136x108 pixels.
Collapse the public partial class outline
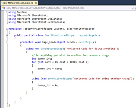tap(7, 35)
